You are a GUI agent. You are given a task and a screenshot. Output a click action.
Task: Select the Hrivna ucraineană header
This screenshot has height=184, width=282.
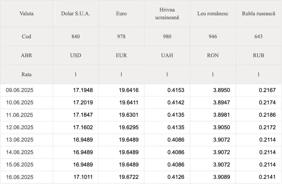(167, 14)
